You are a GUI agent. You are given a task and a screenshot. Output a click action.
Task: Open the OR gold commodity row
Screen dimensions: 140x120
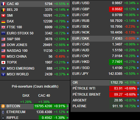[105, 83]
